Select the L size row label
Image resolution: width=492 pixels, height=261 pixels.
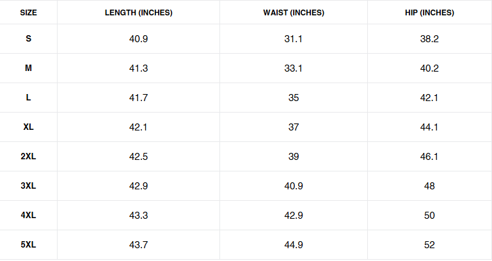pyautogui.click(x=28, y=98)
